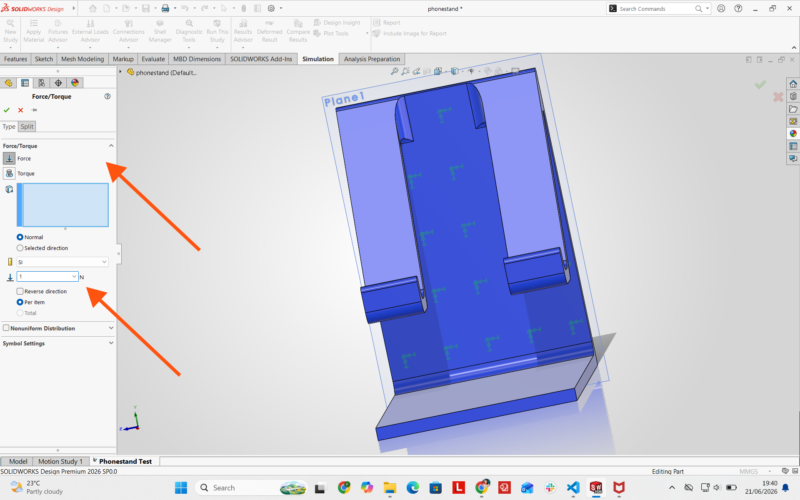Image resolution: width=800 pixels, height=500 pixels.
Task: Open the force value dropdown arrow
Action: tap(74, 276)
